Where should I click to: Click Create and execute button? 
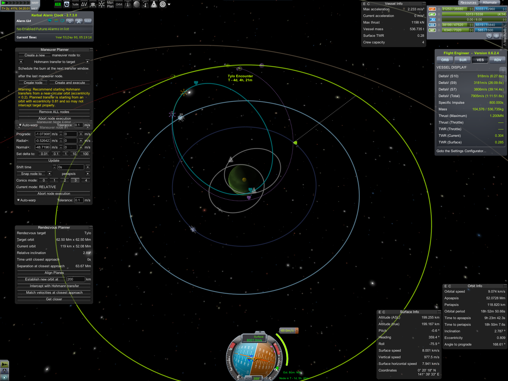[70, 83]
